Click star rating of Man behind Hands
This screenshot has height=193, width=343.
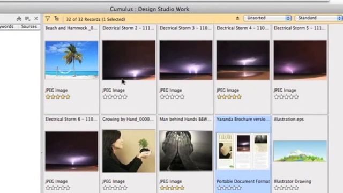[x=172, y=188]
